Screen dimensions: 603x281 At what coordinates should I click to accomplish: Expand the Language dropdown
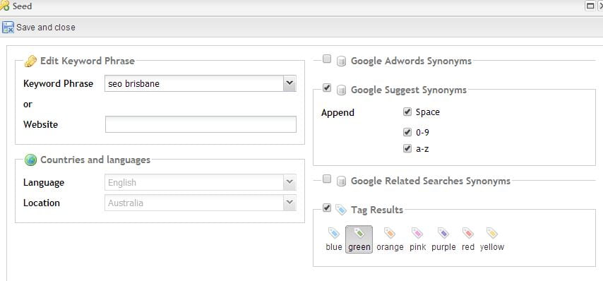[289, 182]
